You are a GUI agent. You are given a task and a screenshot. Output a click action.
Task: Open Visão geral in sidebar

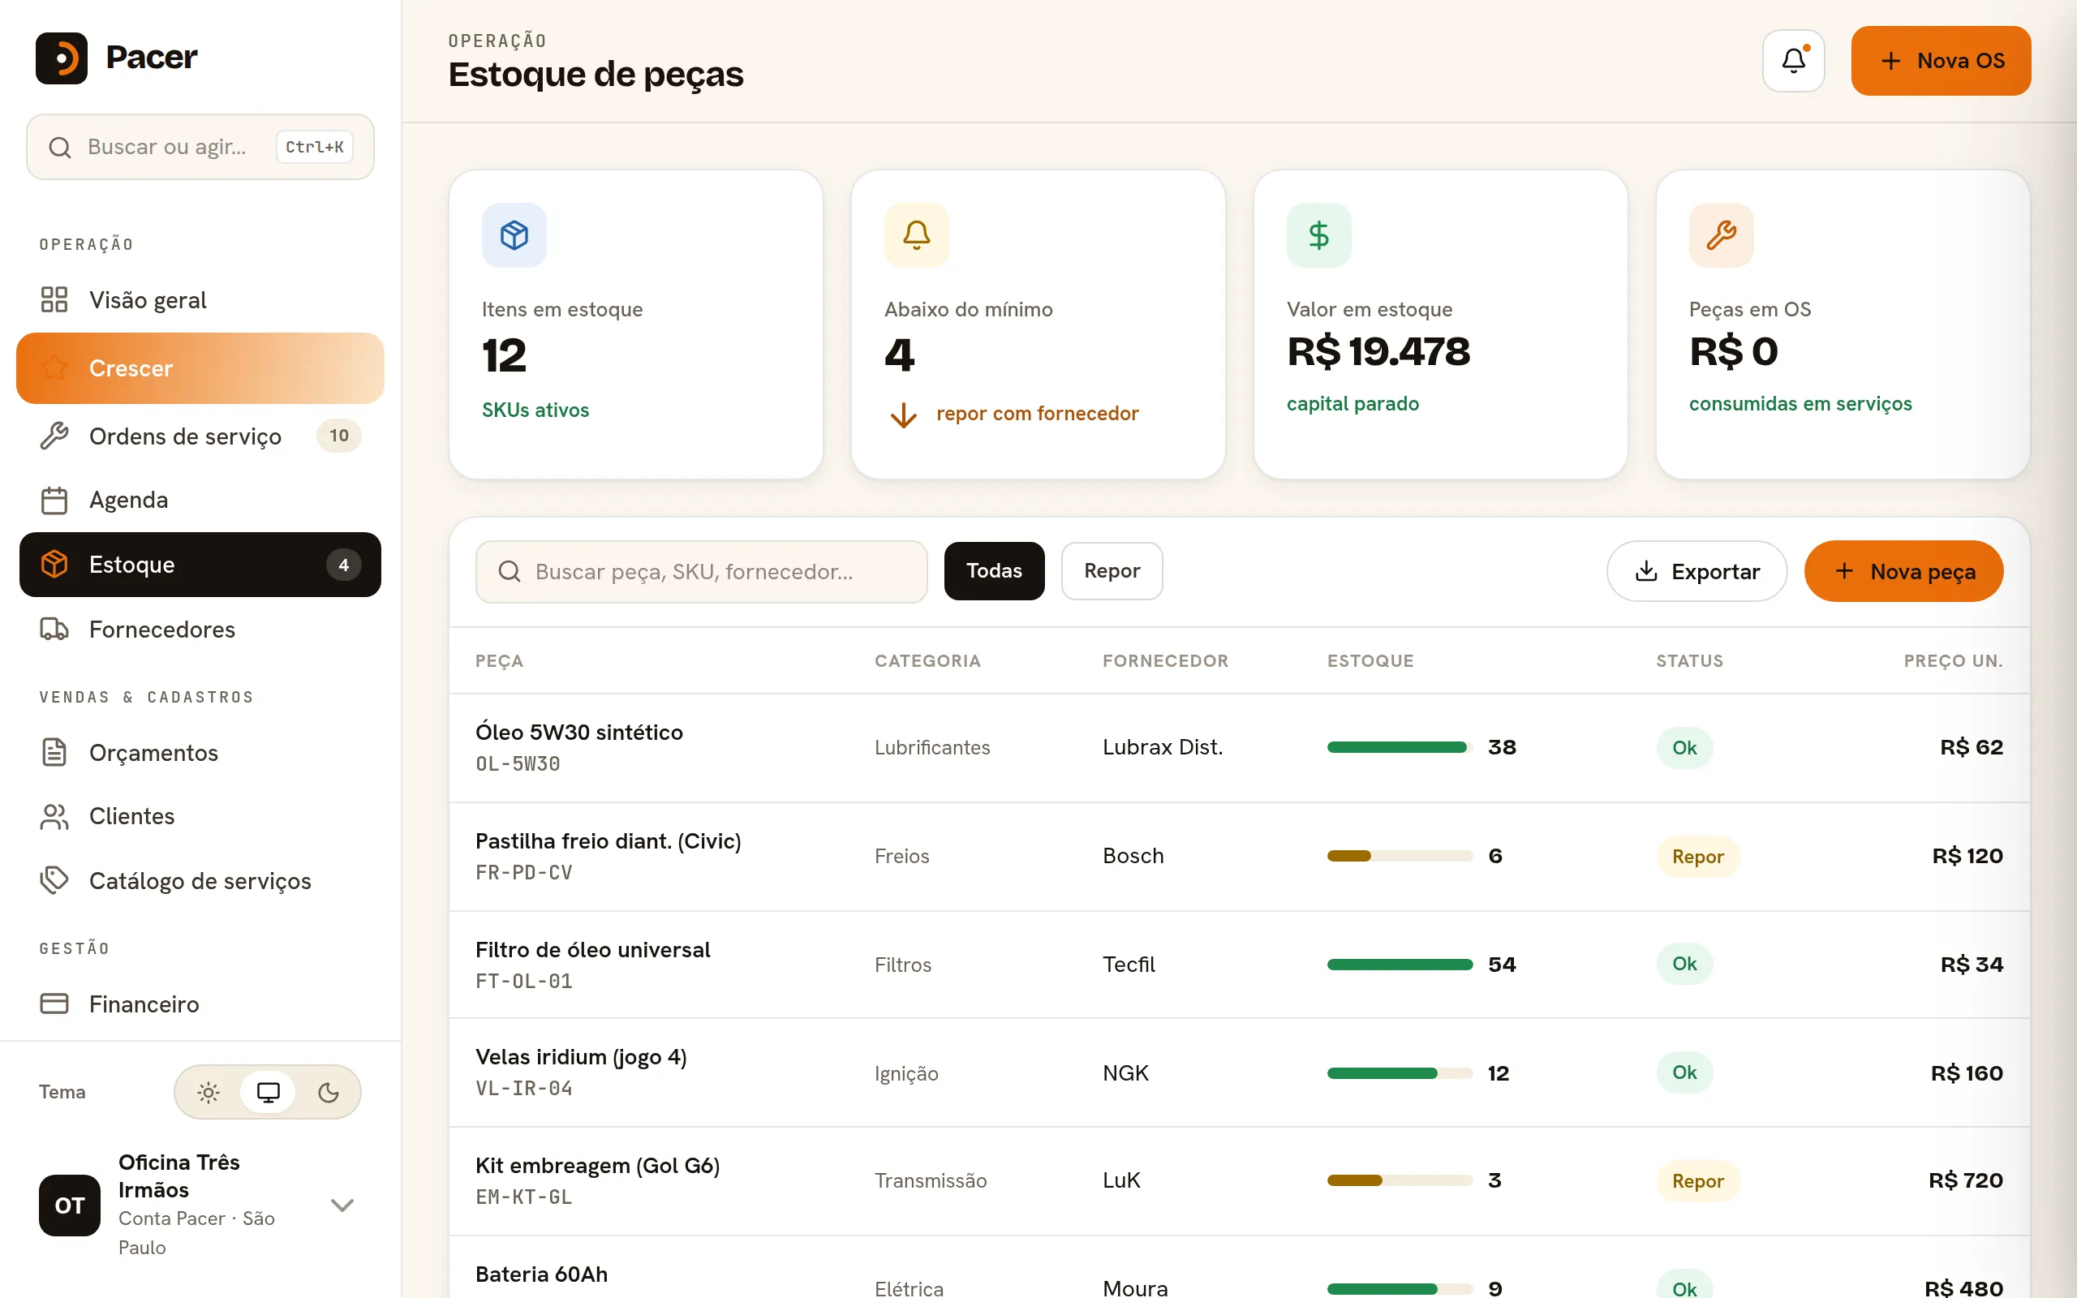pyautogui.click(x=200, y=299)
